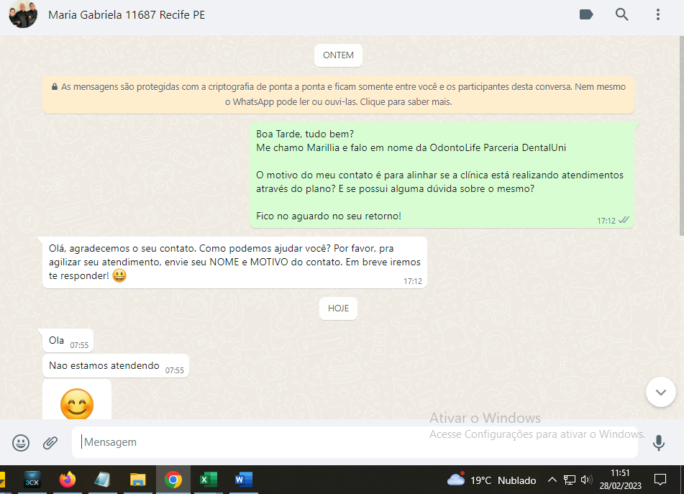Open File Explorer from taskbar
Image resolution: width=684 pixels, height=494 pixels.
point(137,480)
